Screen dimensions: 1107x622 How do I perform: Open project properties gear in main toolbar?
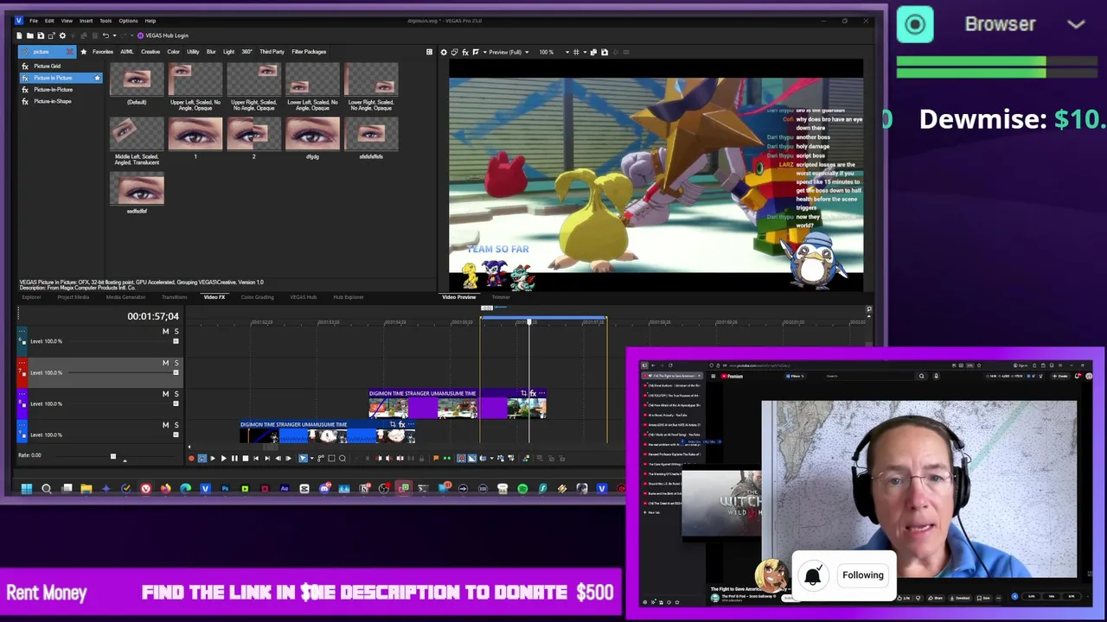point(61,35)
